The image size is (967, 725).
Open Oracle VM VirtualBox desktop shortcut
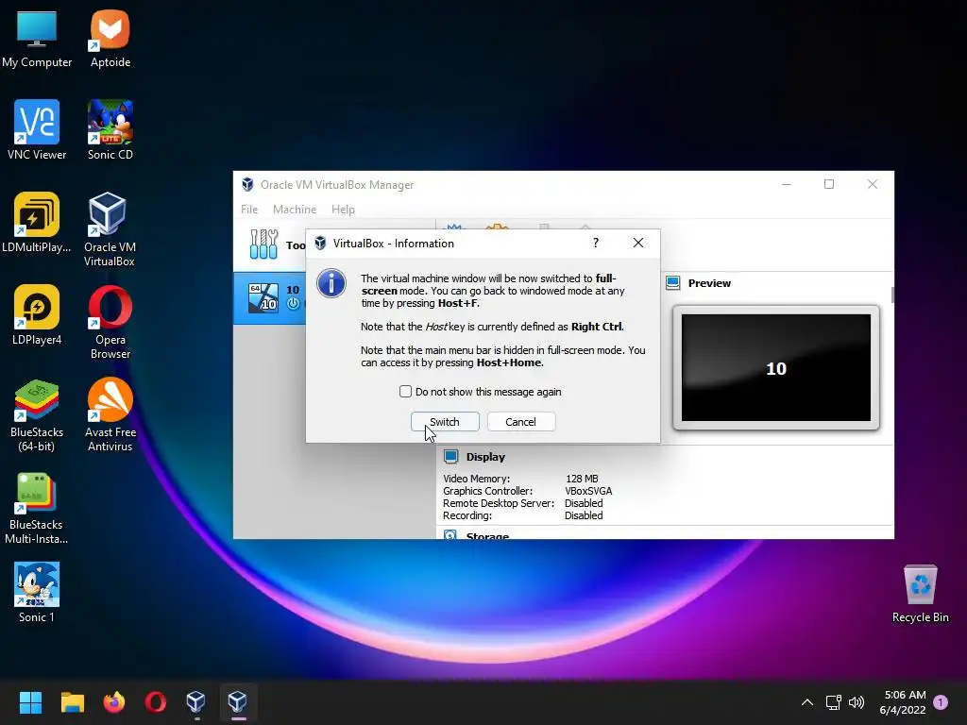[x=110, y=229]
